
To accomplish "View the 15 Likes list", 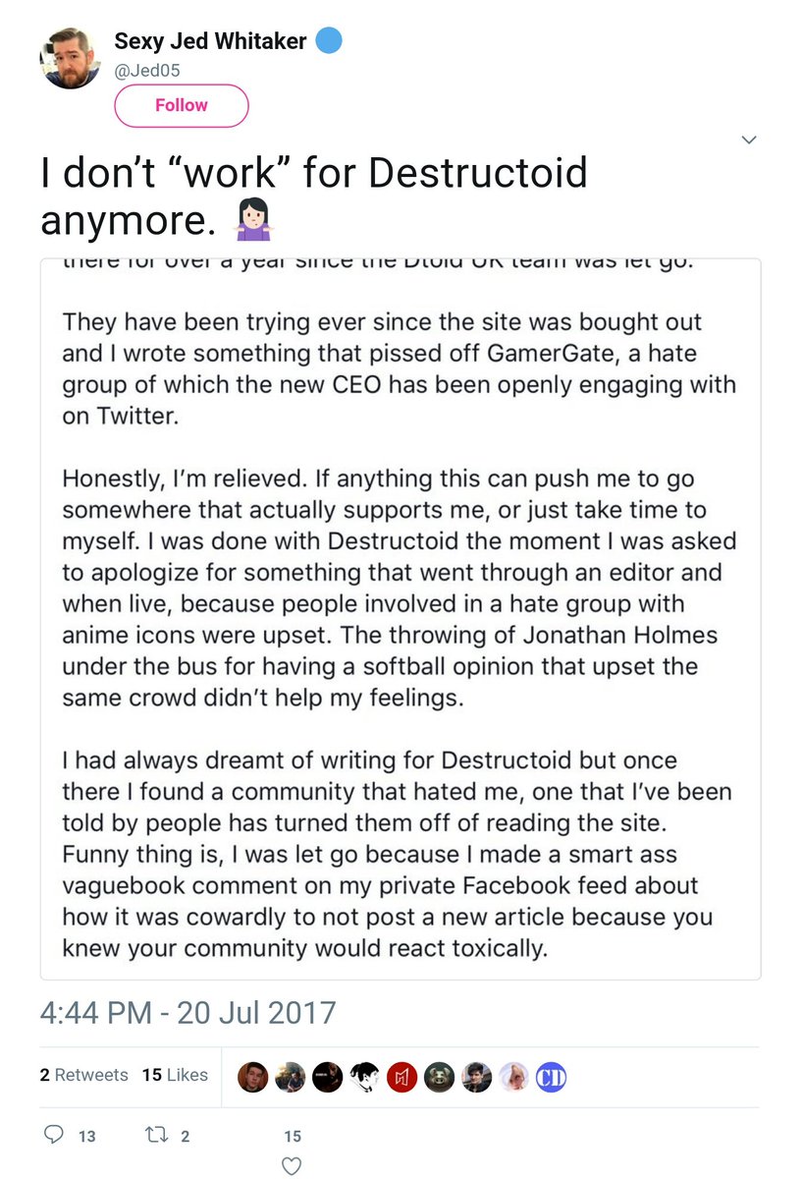I will [x=175, y=1075].
